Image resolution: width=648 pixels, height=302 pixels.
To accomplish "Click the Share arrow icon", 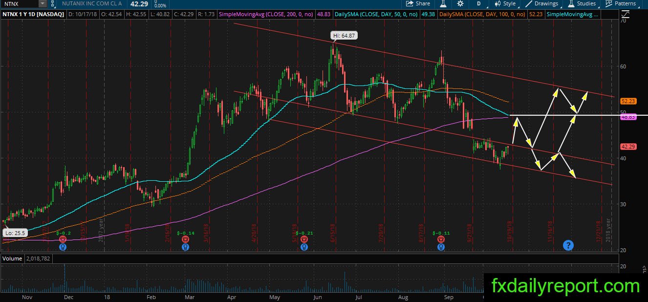I will [x=410, y=3].
